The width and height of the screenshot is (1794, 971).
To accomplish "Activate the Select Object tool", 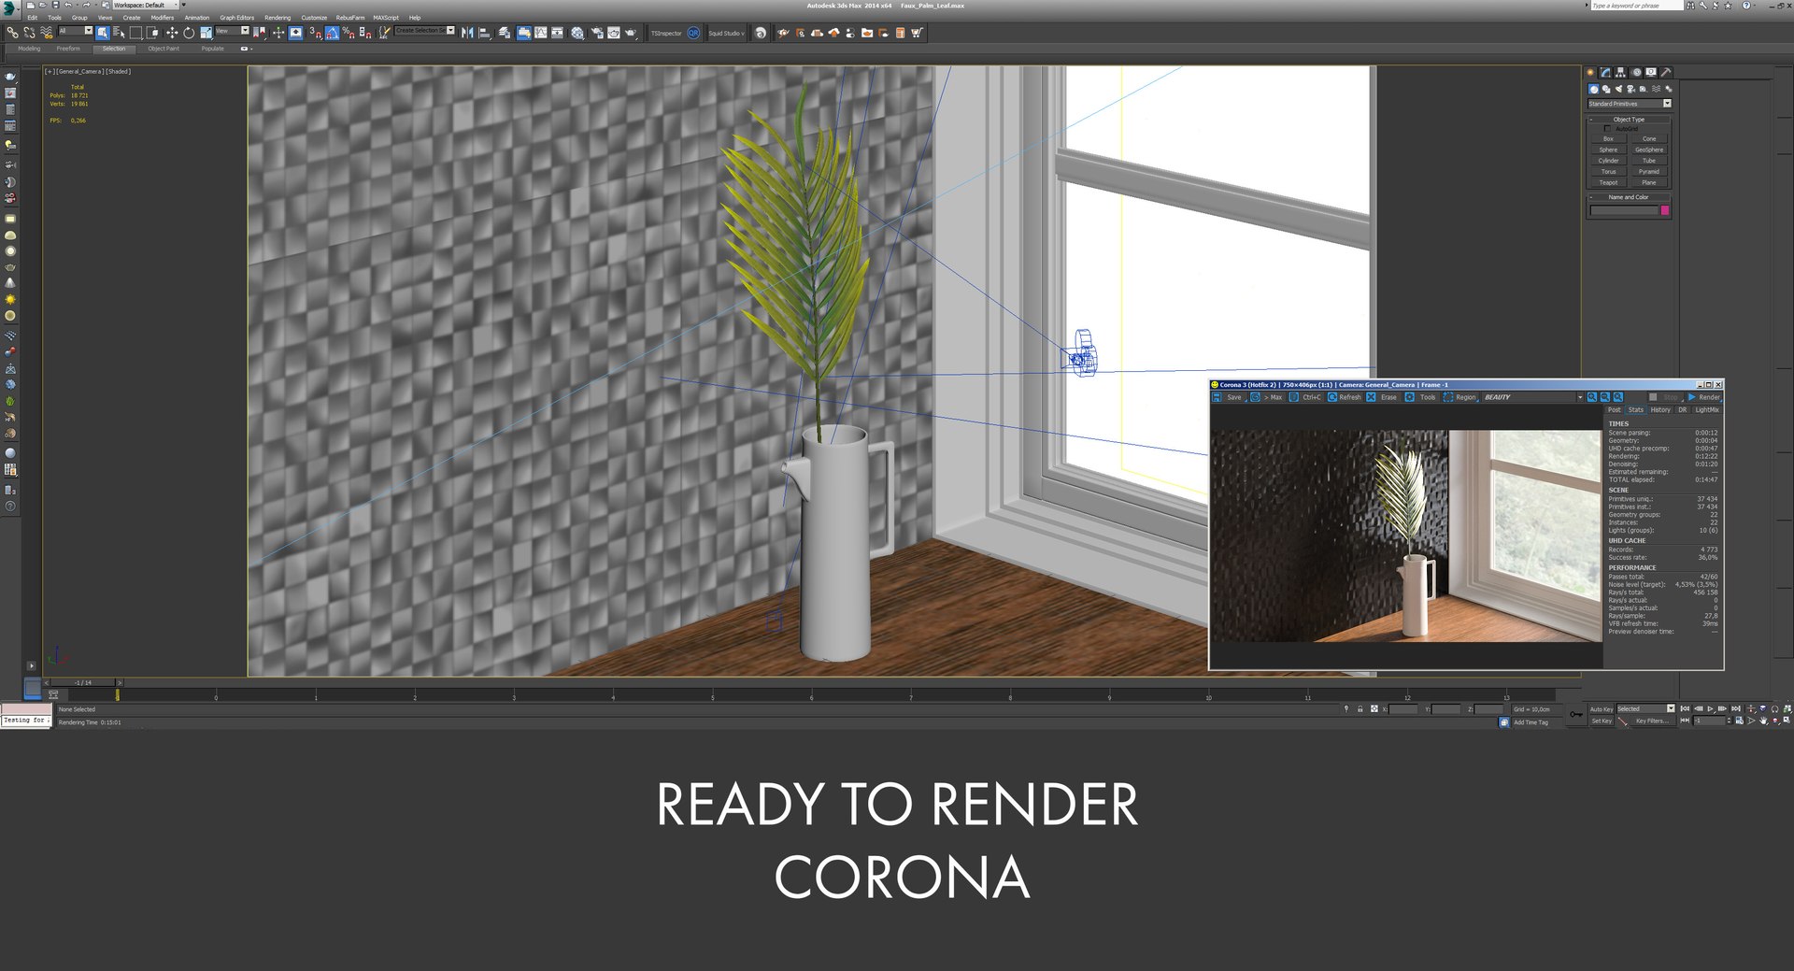I will [x=102, y=33].
